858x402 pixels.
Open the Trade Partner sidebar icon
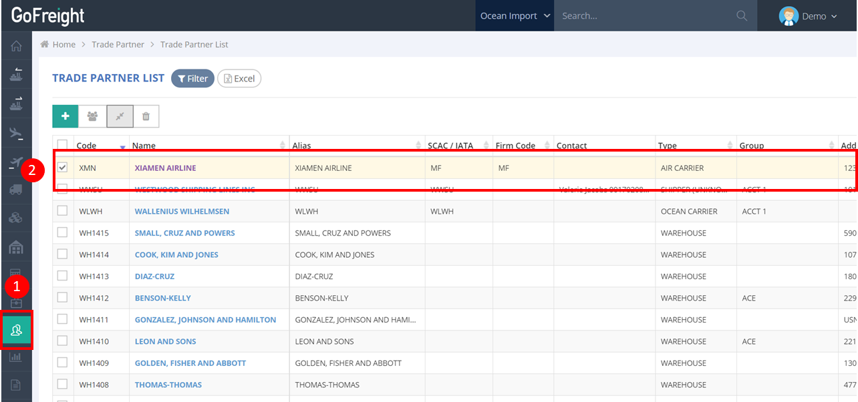(16, 329)
